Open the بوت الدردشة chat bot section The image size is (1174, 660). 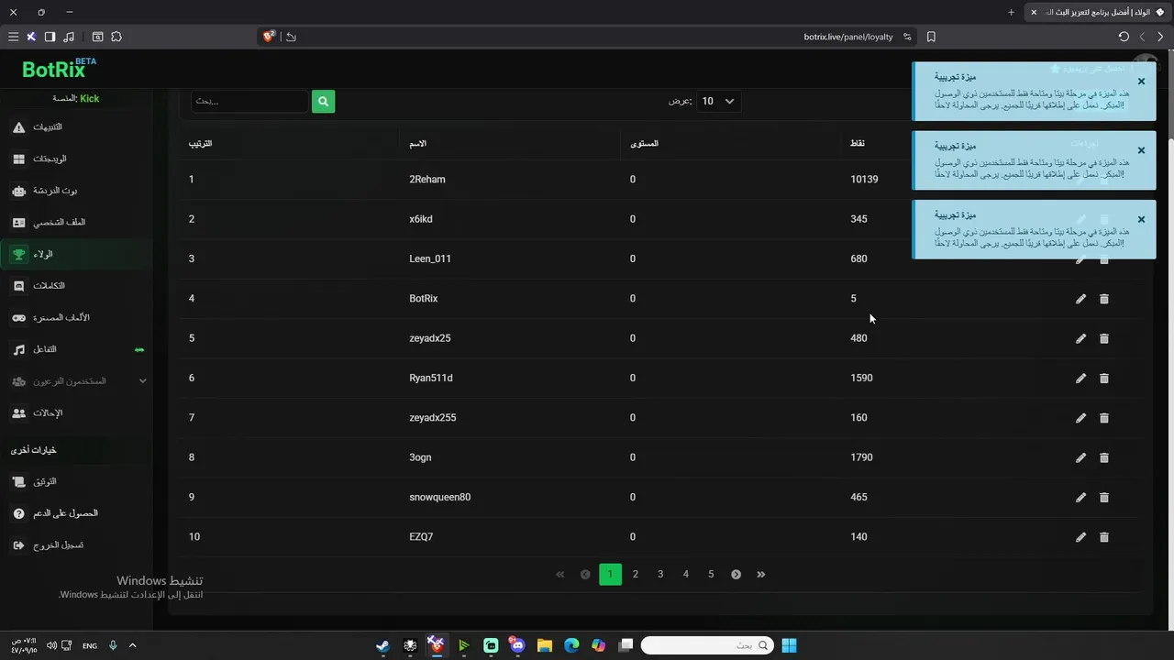(x=77, y=191)
